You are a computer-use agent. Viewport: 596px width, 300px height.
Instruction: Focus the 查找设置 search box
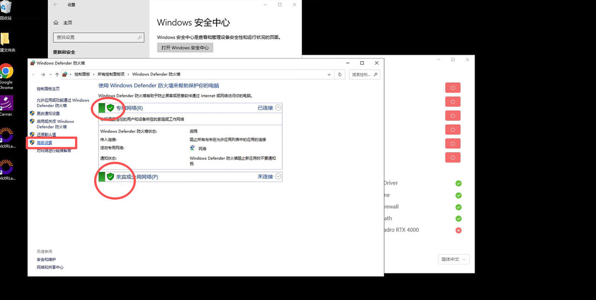pyautogui.click(x=99, y=37)
